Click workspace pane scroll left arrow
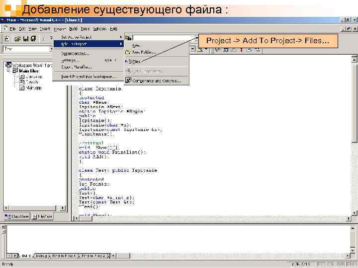358x268 pixels. [x=6, y=208]
